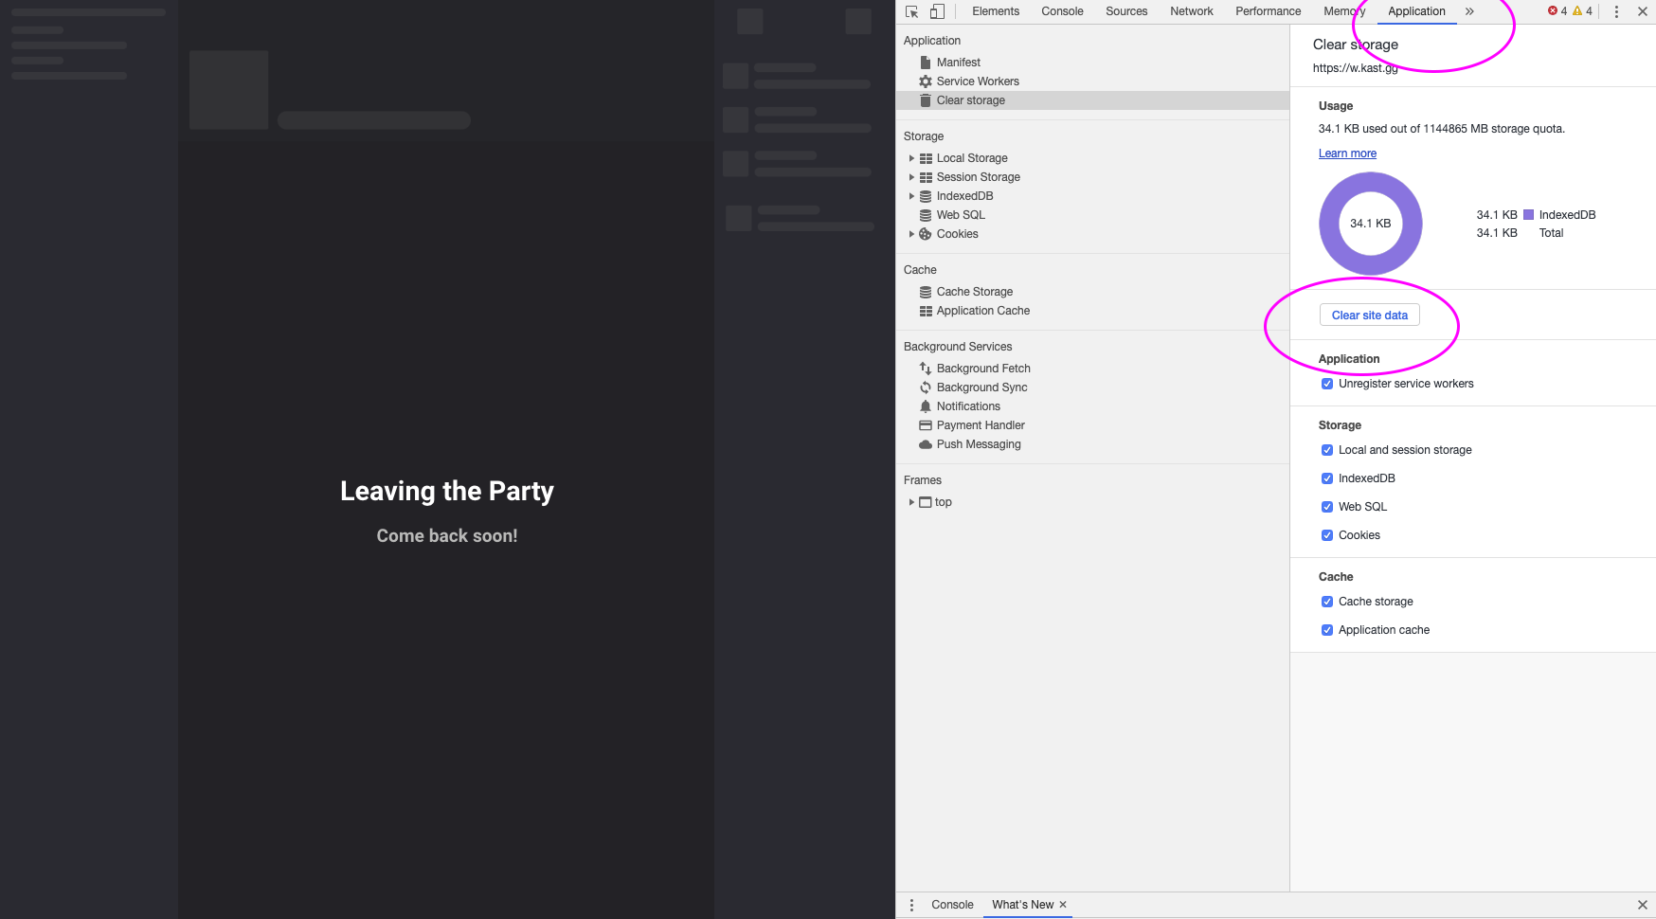Click the inspect element picker icon
Viewport: 1656px width, 919px height.
911,11
